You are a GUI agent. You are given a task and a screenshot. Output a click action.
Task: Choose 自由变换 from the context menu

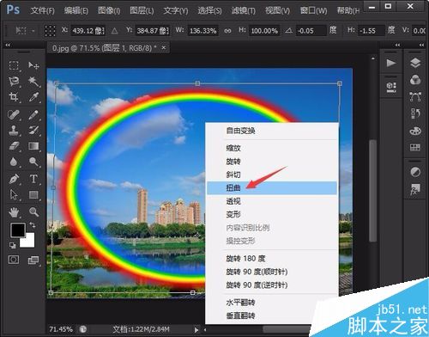272,131
